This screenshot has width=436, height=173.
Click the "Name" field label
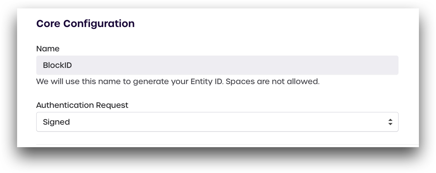point(48,49)
